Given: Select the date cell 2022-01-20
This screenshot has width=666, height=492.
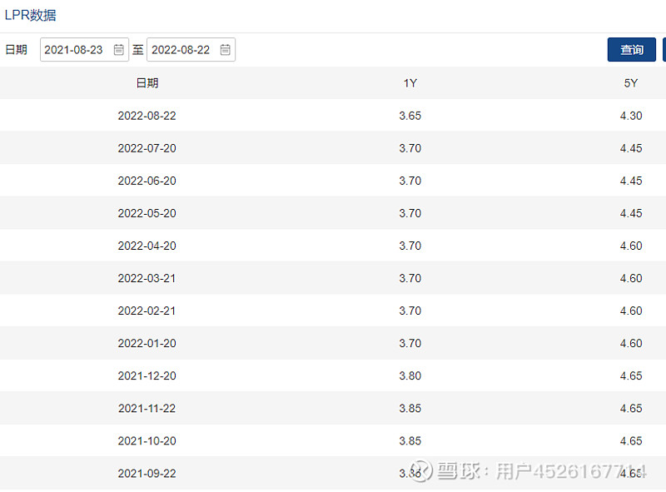Looking at the screenshot, I should [147, 343].
